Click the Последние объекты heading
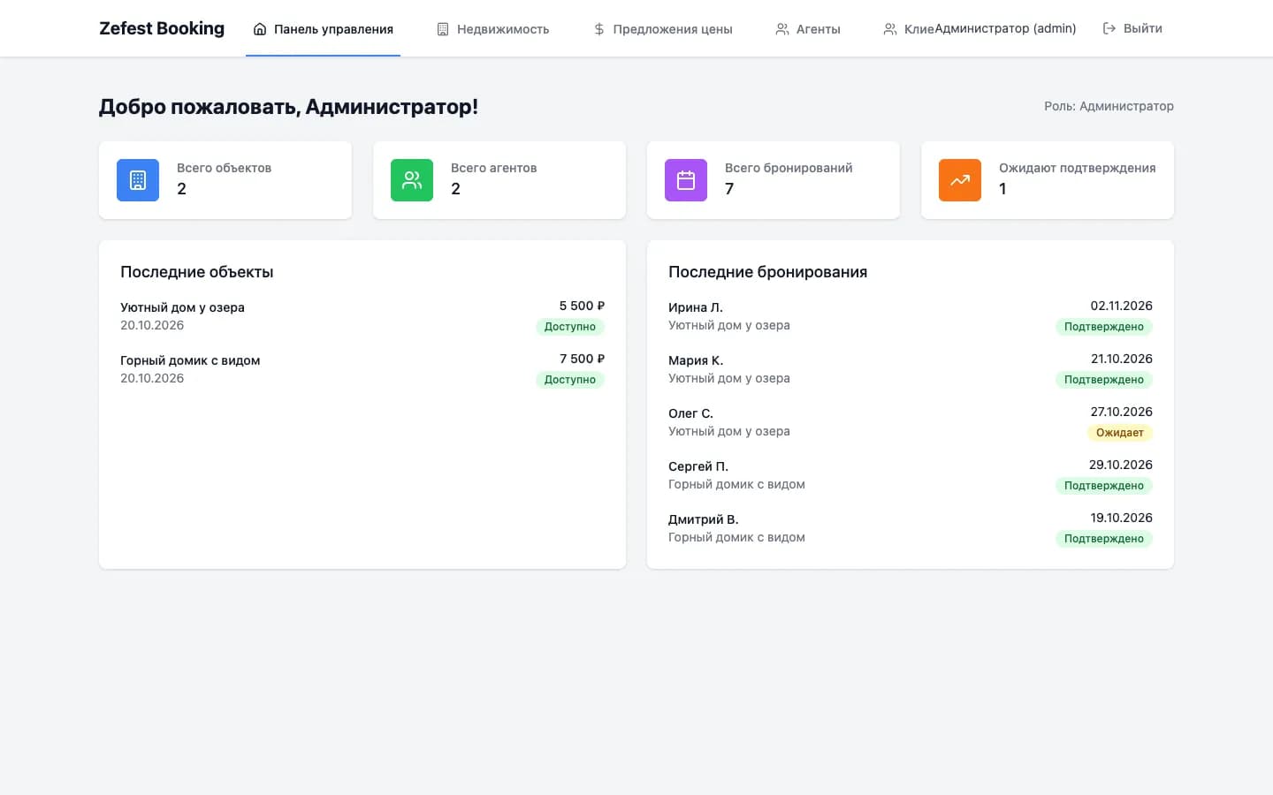This screenshot has height=795, width=1273. pos(197,272)
